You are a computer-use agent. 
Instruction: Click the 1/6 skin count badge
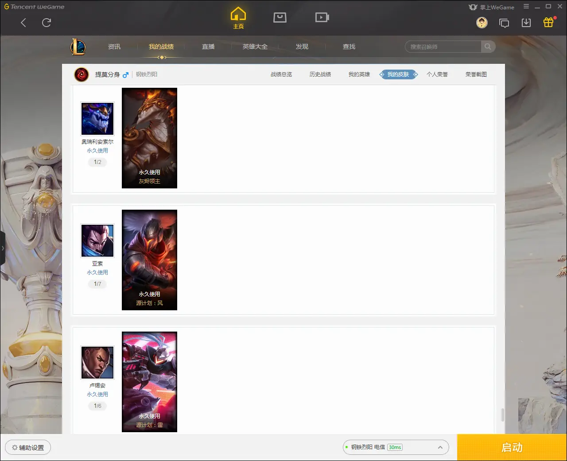[97, 406]
